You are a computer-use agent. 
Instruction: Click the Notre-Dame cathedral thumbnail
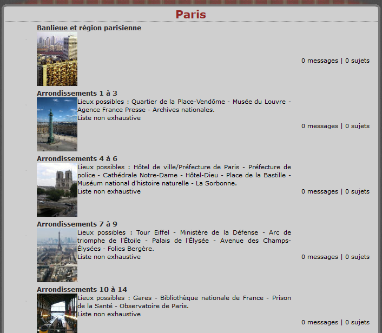57,190
